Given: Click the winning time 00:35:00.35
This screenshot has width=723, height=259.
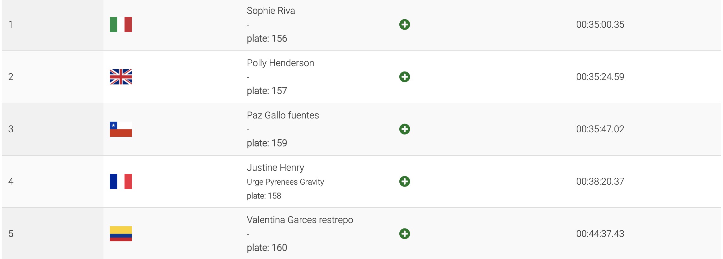Looking at the screenshot, I should coord(600,25).
